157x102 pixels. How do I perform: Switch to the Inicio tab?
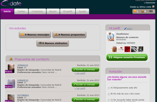click(7, 11)
